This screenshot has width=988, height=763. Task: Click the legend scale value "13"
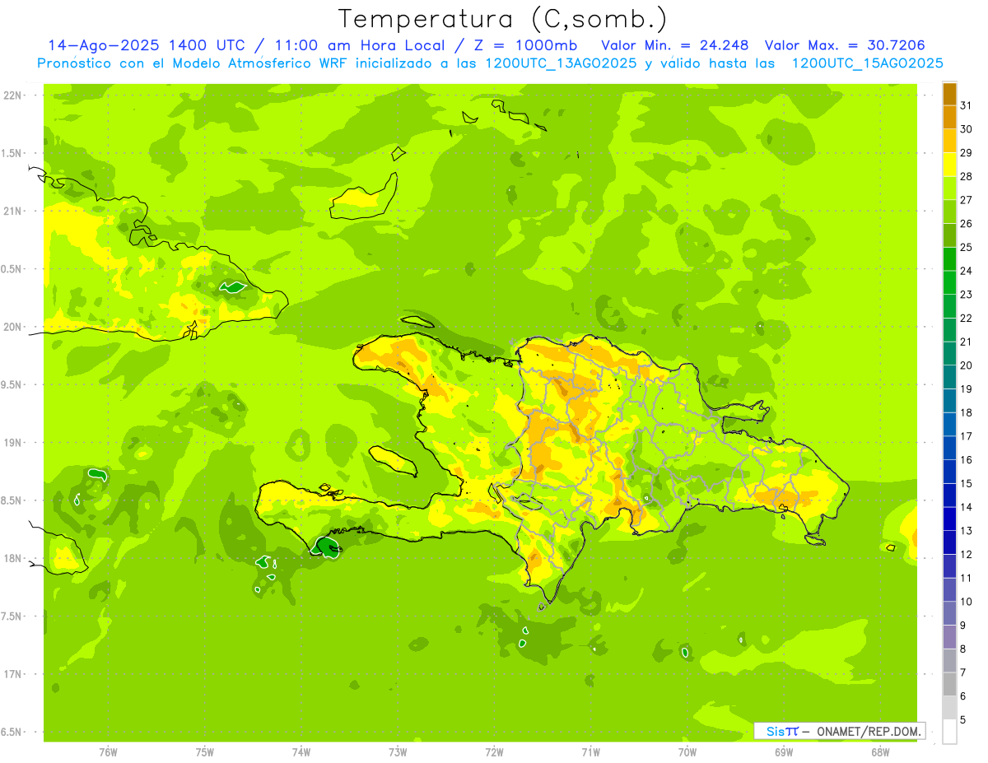coord(966,531)
